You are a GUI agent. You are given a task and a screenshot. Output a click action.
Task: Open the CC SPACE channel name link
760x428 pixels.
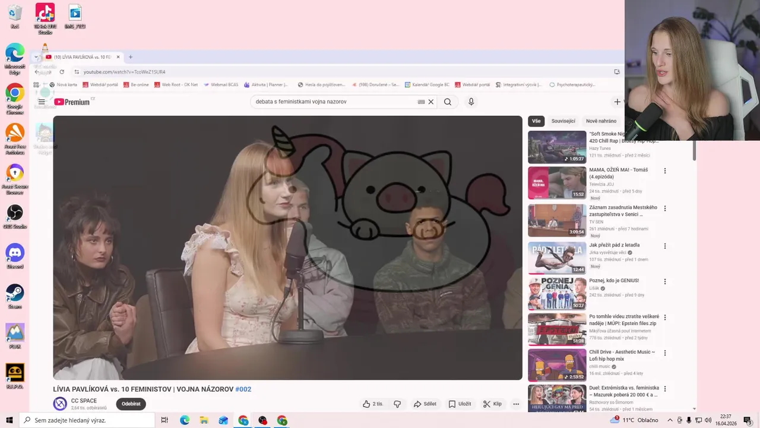(84, 401)
